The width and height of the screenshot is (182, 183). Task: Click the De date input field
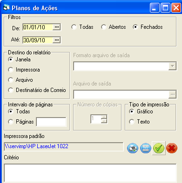coord(38,27)
